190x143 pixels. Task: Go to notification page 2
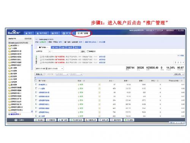click(178, 63)
